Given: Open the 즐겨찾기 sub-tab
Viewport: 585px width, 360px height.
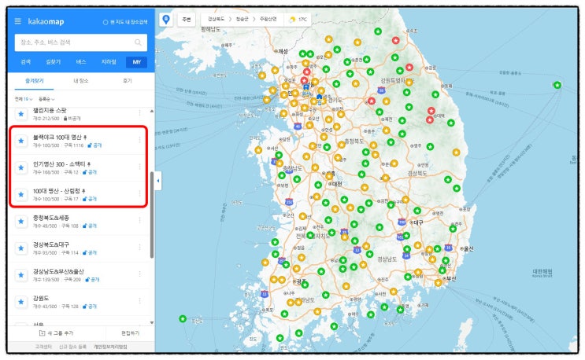Looking at the screenshot, I should point(35,81).
